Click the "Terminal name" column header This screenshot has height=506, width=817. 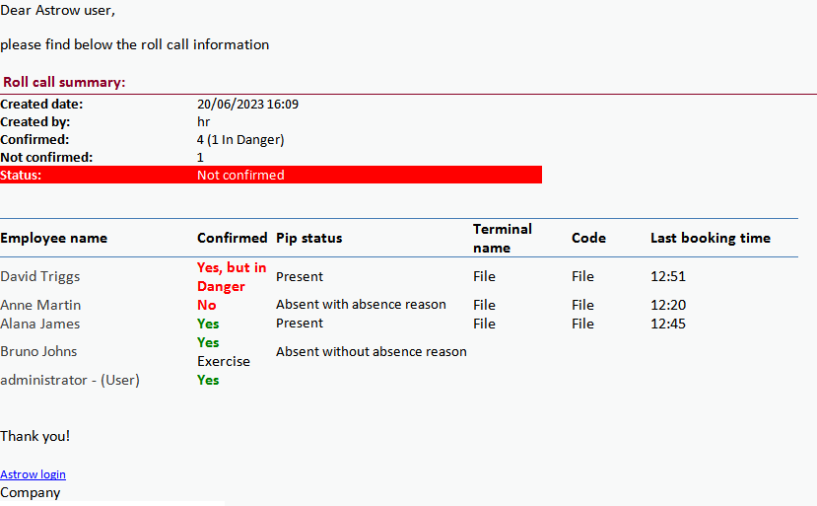[502, 238]
